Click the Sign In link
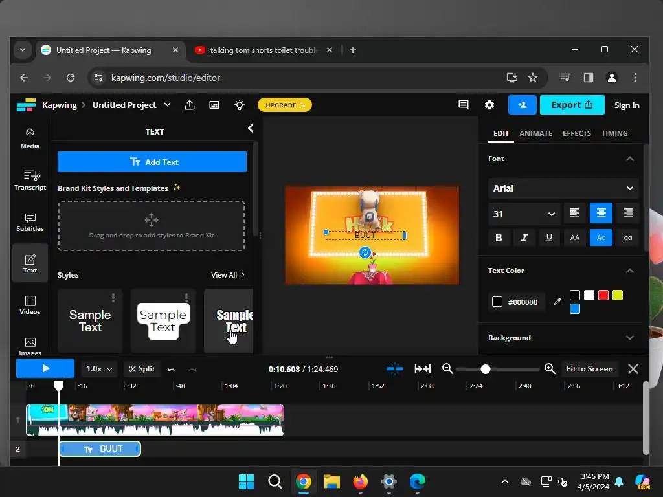Viewport: 663px width, 497px height. [627, 105]
